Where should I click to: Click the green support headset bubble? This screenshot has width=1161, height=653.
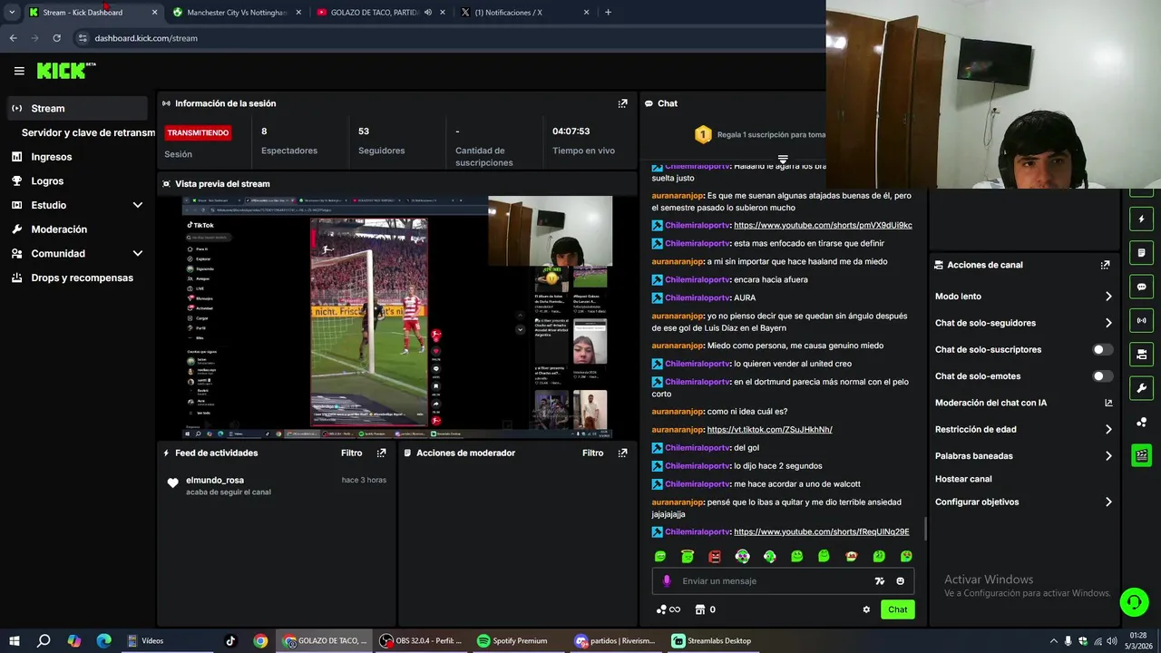[1133, 601]
